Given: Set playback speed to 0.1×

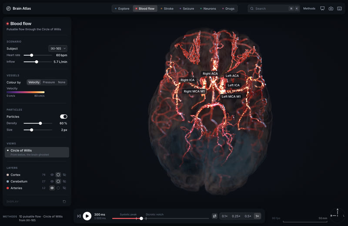Looking at the screenshot, I should 224,216.
